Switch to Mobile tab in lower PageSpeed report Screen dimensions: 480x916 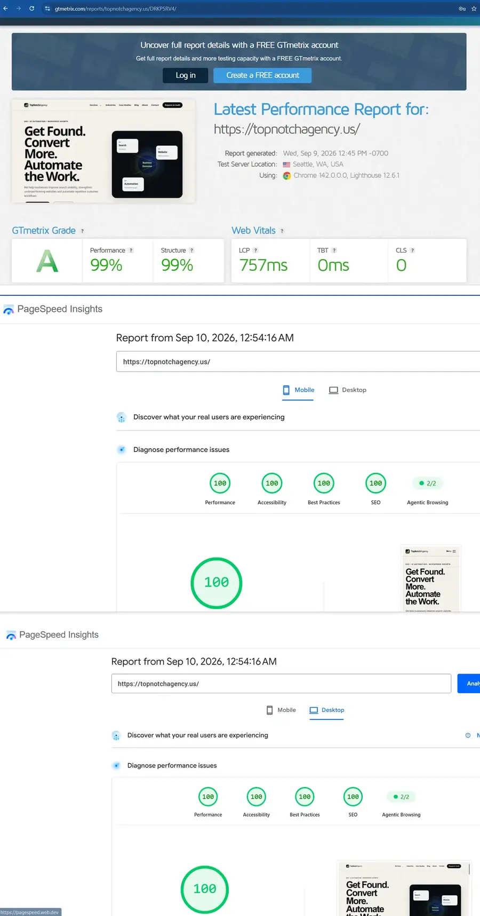281,710
